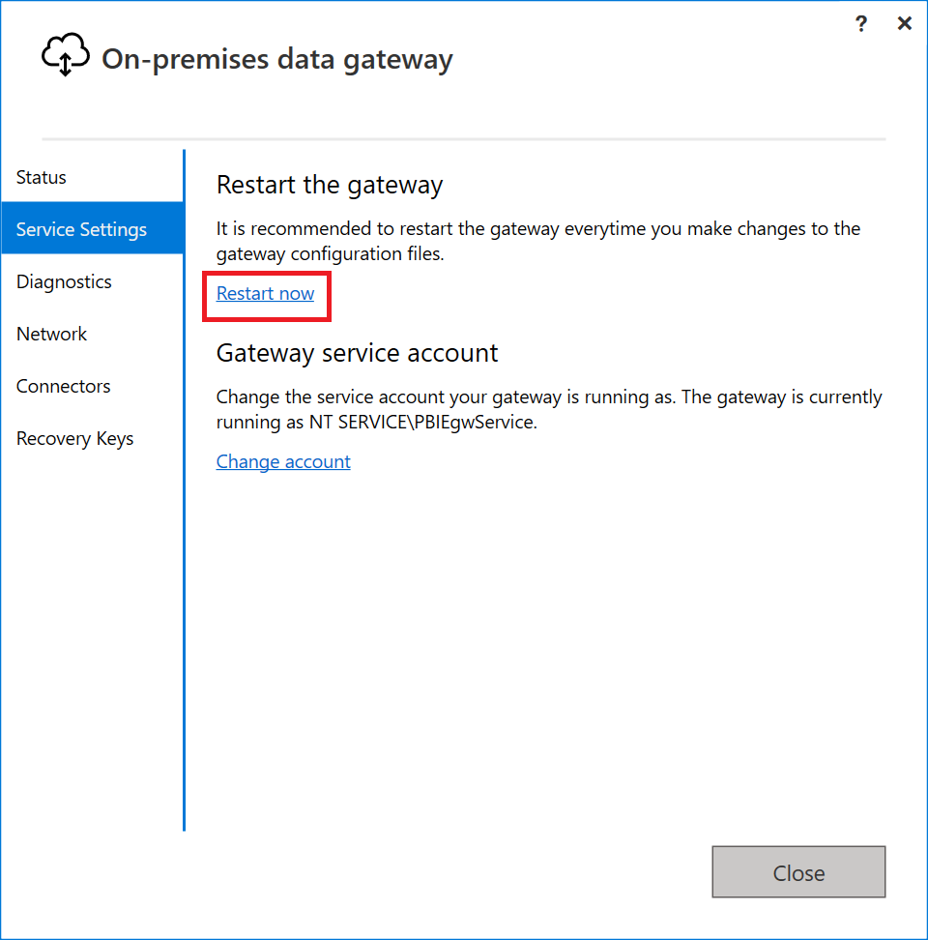The image size is (928, 940).
Task: Select the Service Settings section
Action: 81,228
